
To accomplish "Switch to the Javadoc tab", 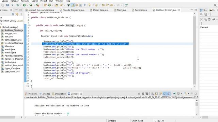I will (45, 94).
